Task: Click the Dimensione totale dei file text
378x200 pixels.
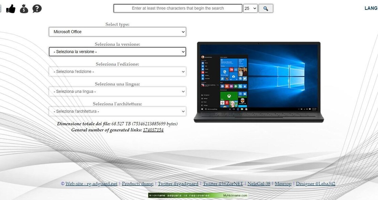Action: [x=117, y=124]
